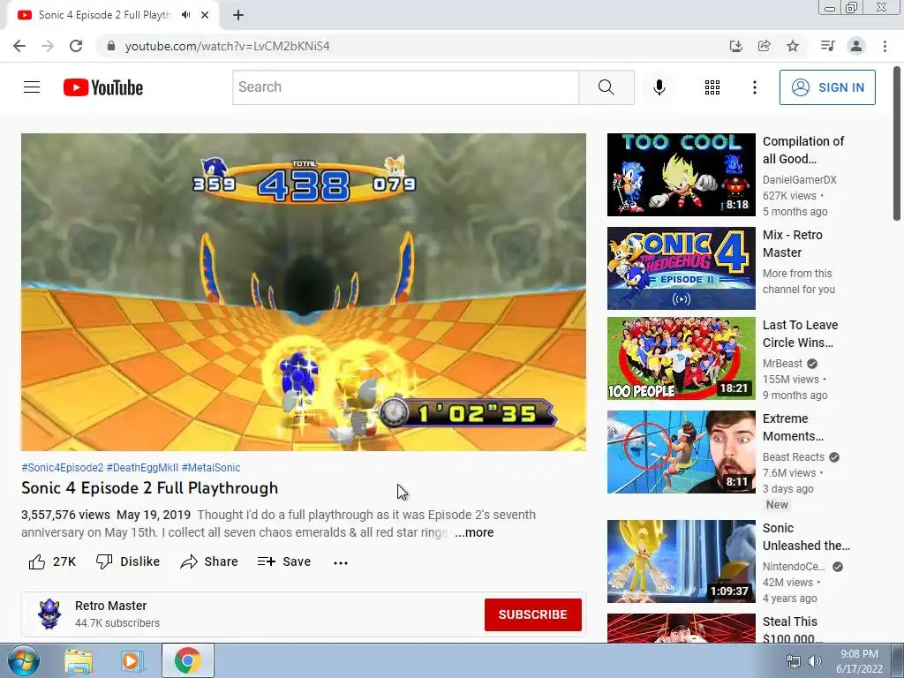The height and width of the screenshot is (678, 904).
Task: Close the Sonic 4 Episode 2 tab
Action: [205, 15]
